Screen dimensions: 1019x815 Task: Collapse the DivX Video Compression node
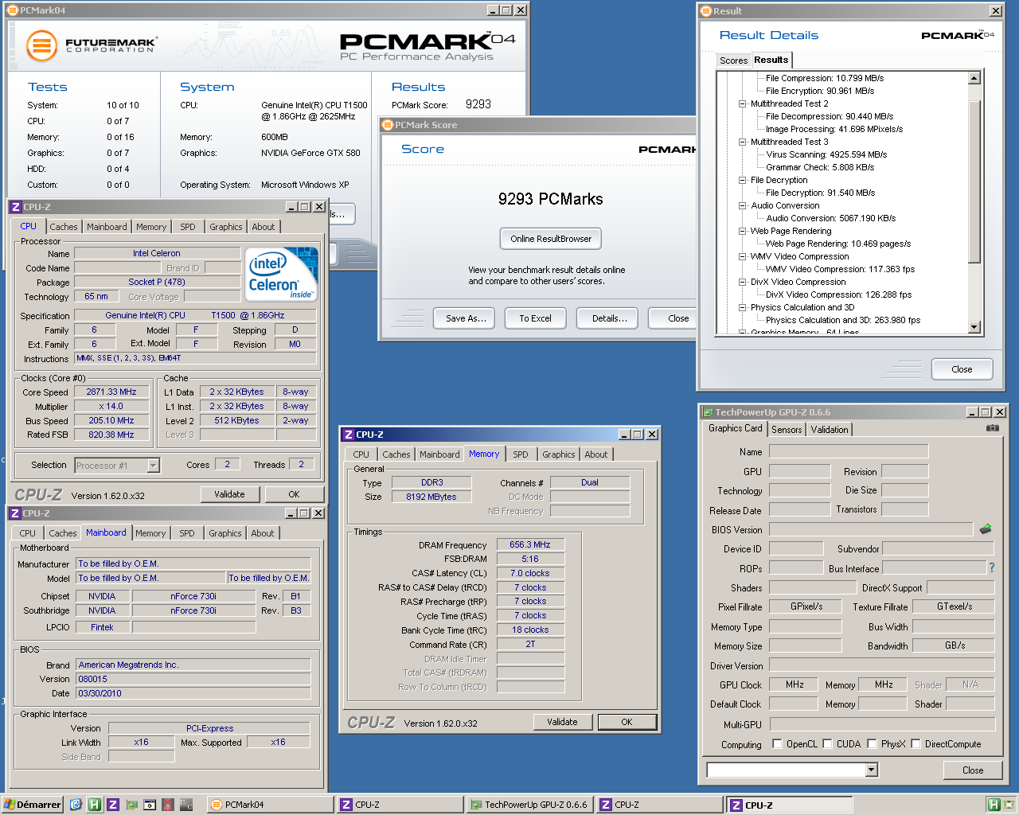pos(743,282)
